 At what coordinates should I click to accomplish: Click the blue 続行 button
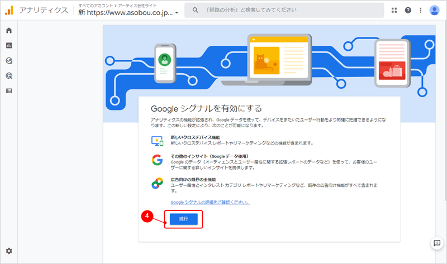coord(184,219)
